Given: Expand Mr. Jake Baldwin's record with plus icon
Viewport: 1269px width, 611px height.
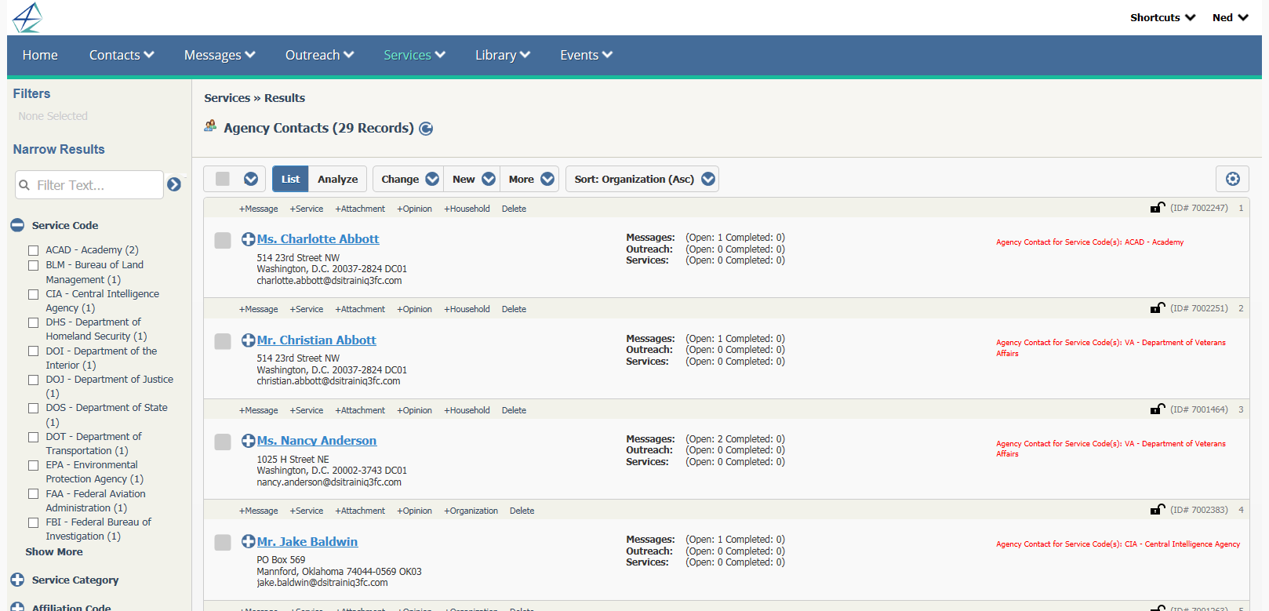Looking at the screenshot, I should pos(248,542).
